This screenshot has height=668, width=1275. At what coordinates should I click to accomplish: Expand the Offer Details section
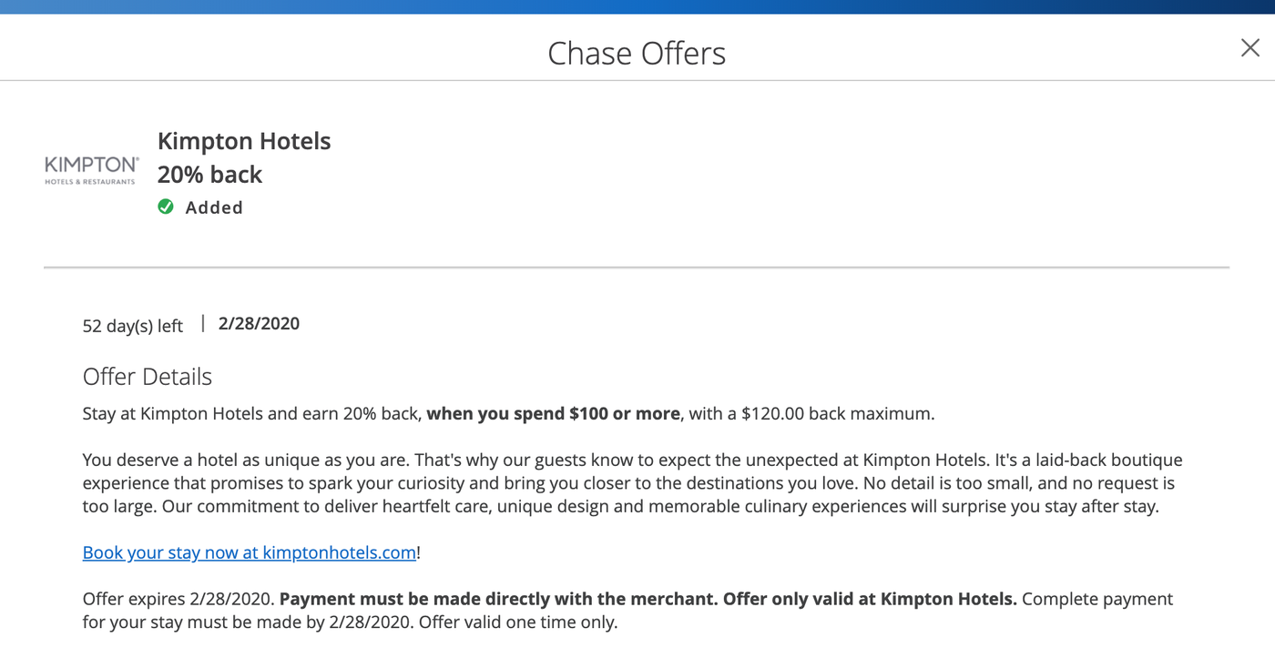pyautogui.click(x=147, y=376)
